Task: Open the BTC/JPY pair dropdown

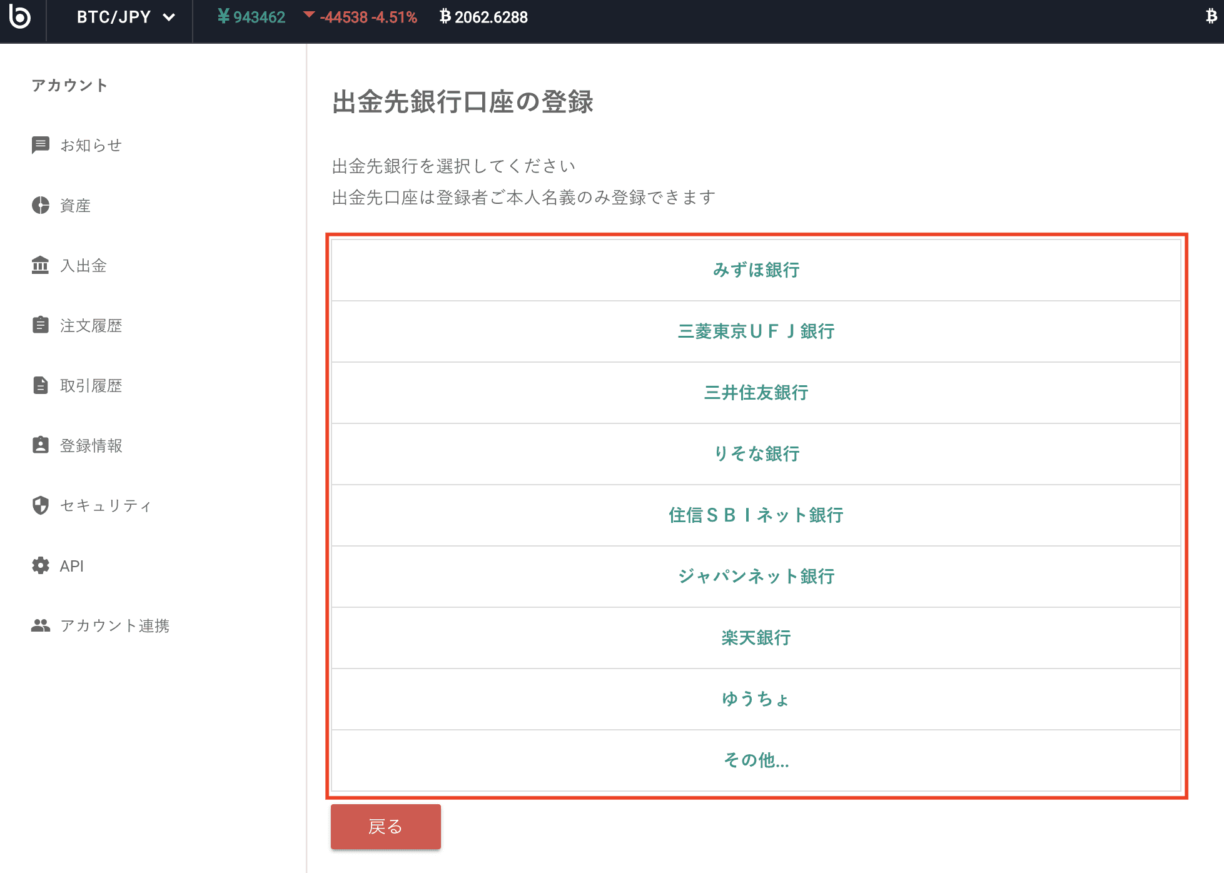Action: tap(125, 17)
